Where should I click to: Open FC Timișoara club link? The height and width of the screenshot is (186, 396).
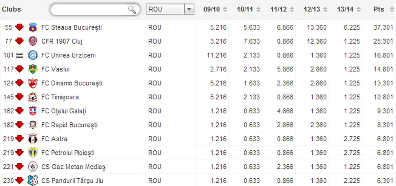pyautogui.click(x=60, y=97)
